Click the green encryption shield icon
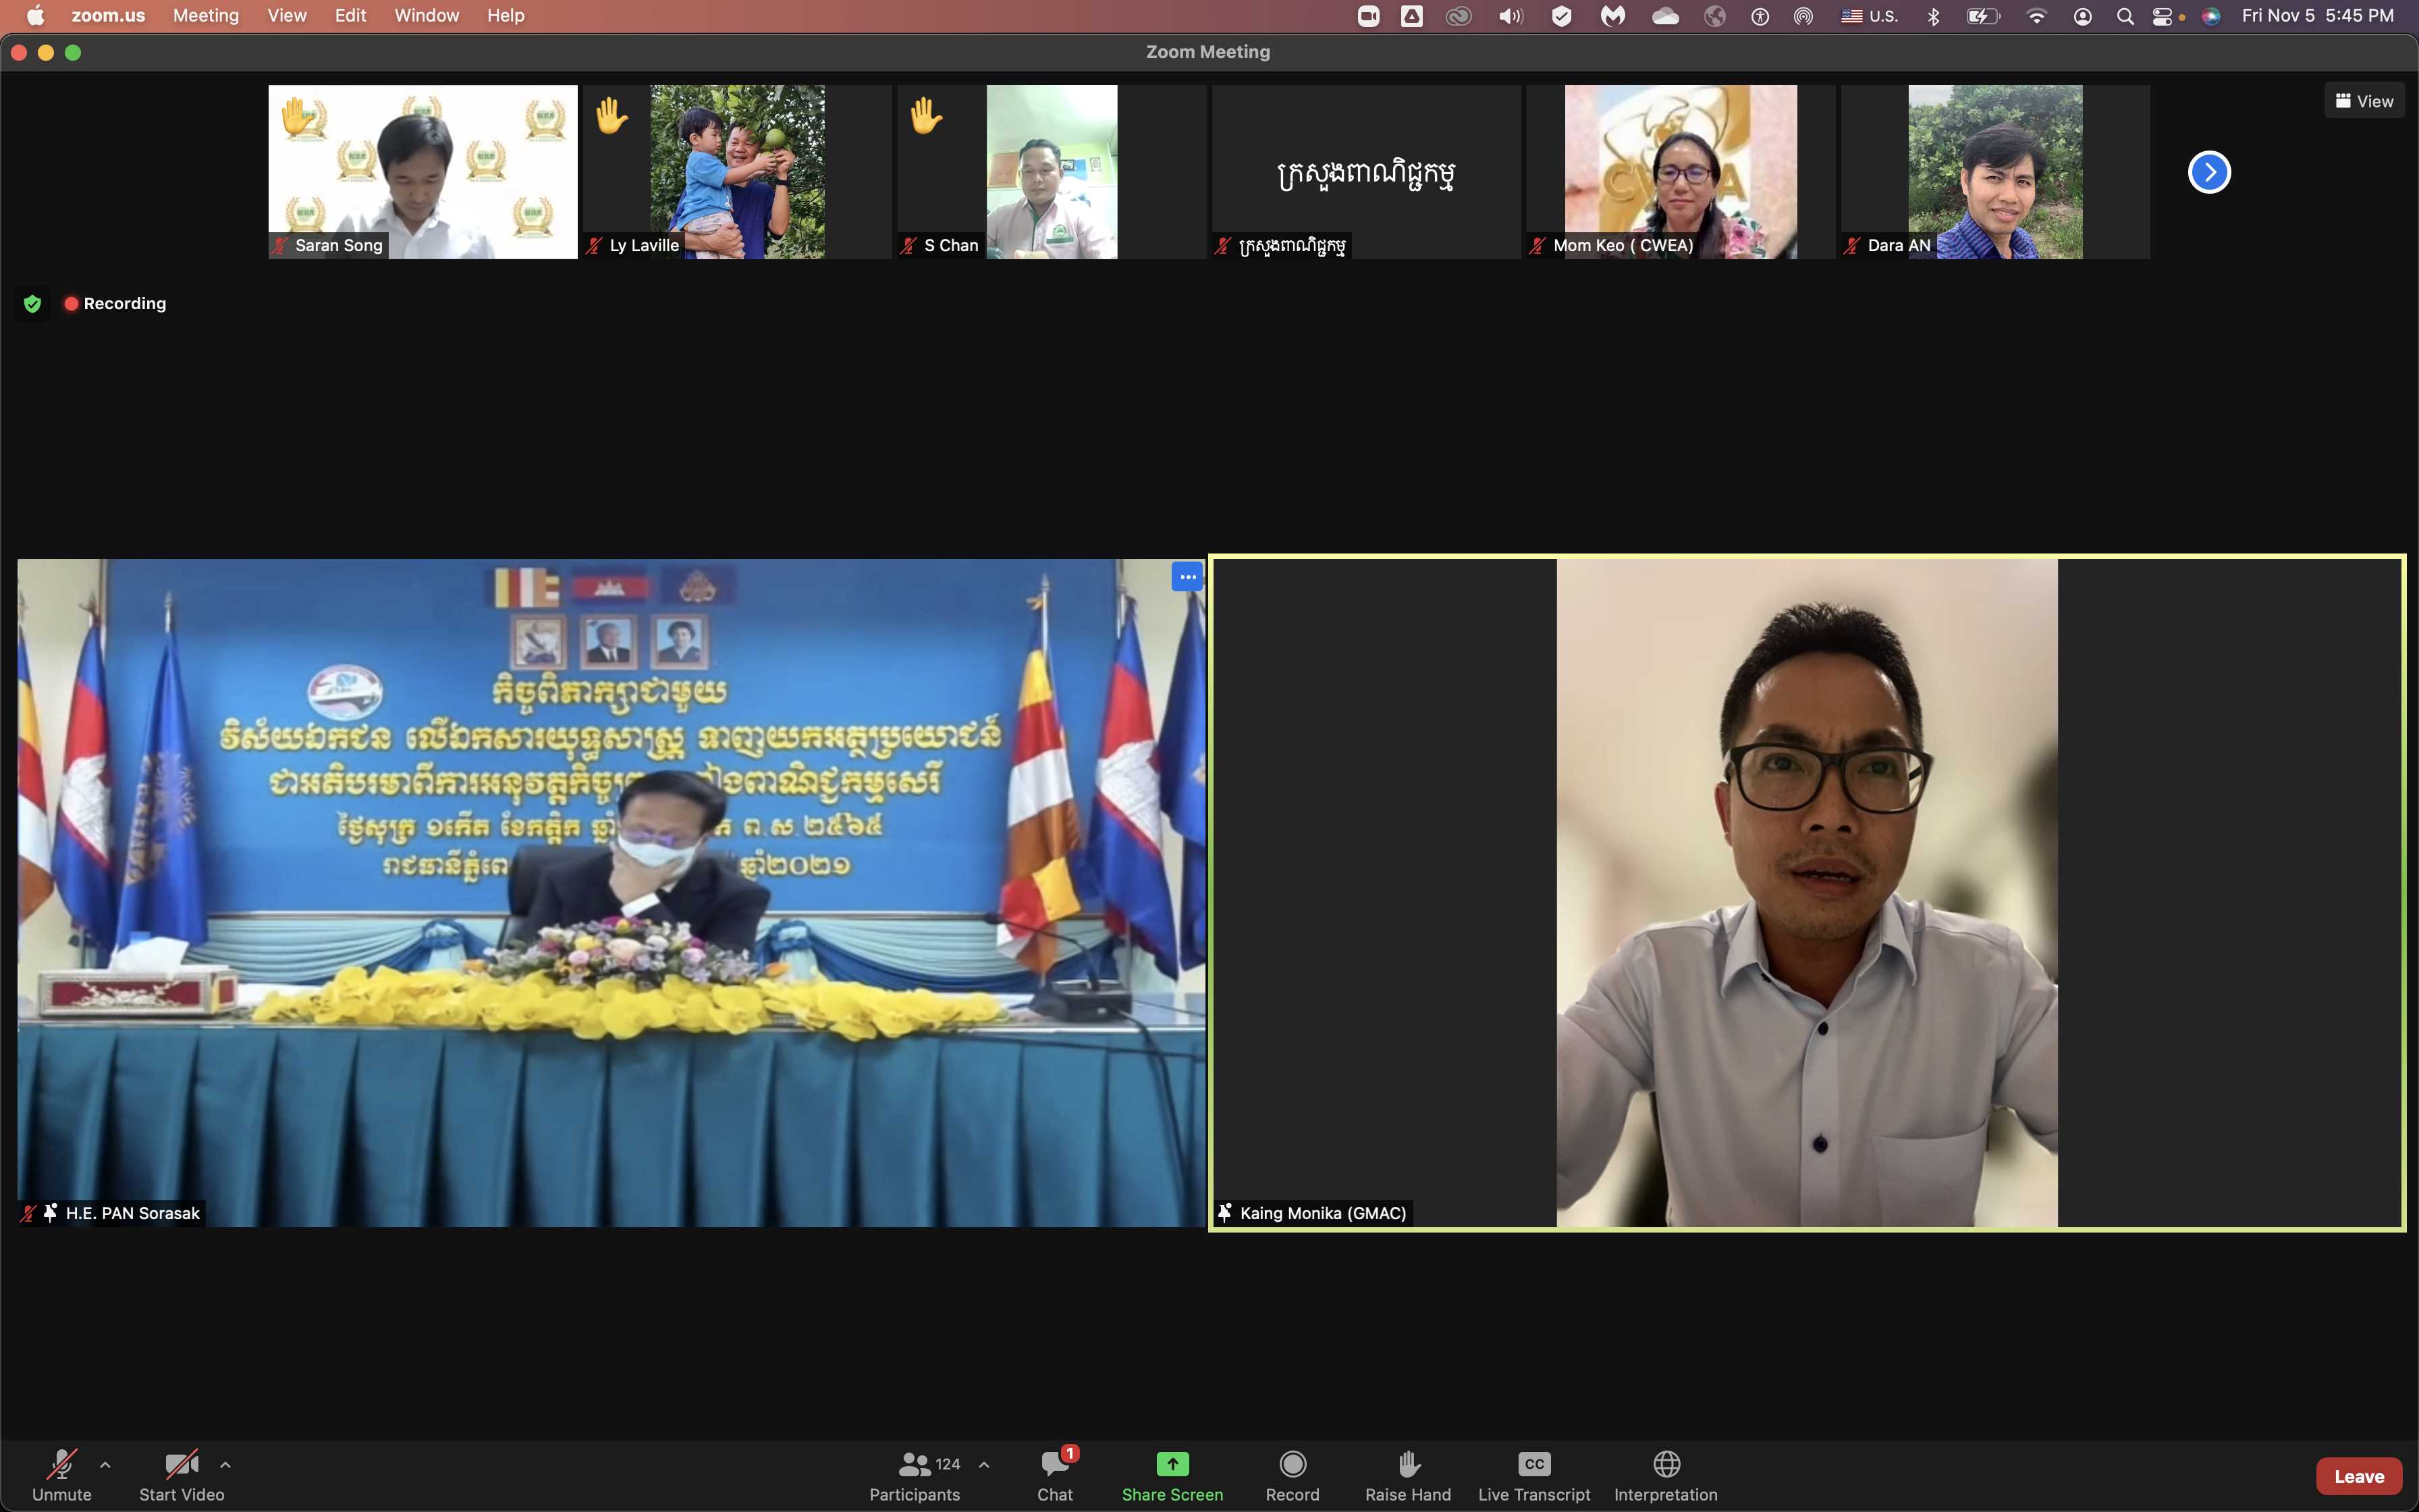2419x1512 pixels. tap(32, 303)
